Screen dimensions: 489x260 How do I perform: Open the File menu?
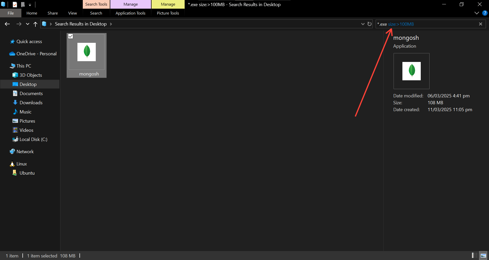[x=11, y=13]
